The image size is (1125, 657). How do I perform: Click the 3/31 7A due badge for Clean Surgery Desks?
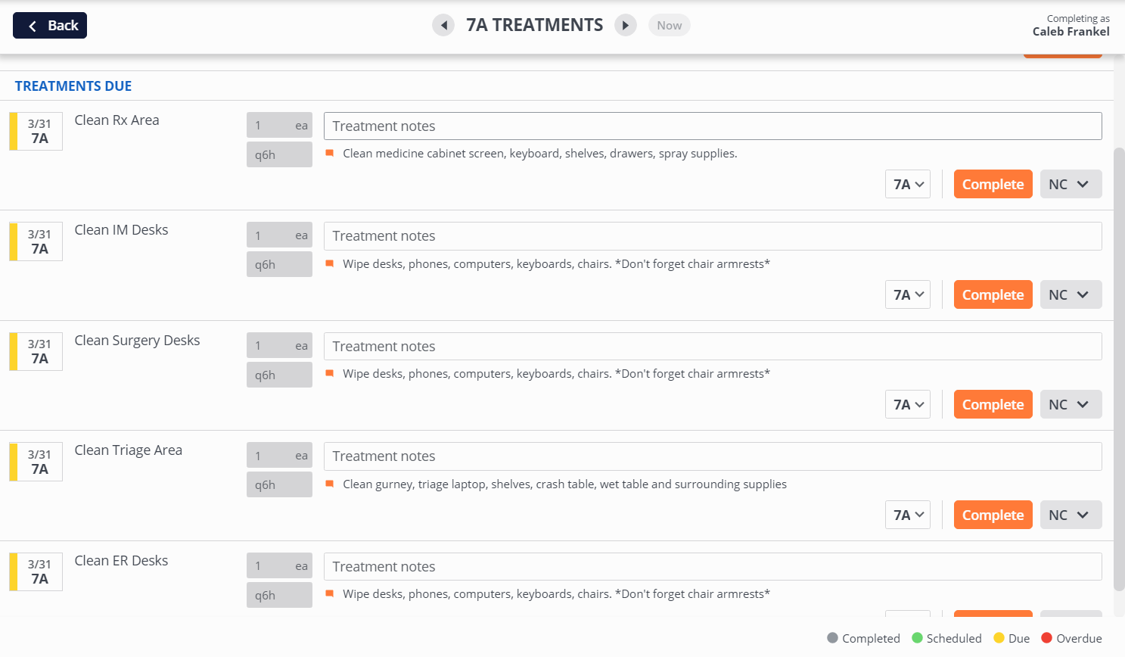(36, 351)
